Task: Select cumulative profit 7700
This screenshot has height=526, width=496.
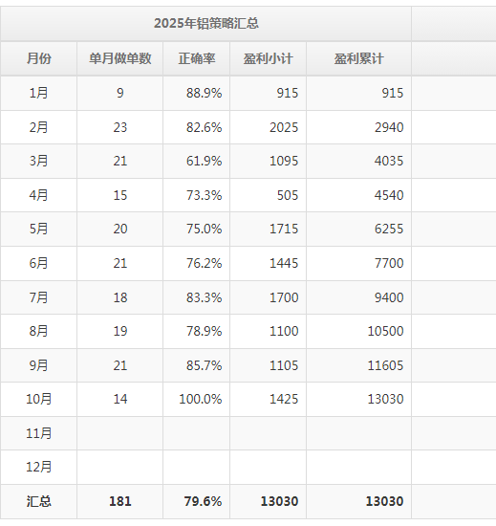Action: point(389,263)
